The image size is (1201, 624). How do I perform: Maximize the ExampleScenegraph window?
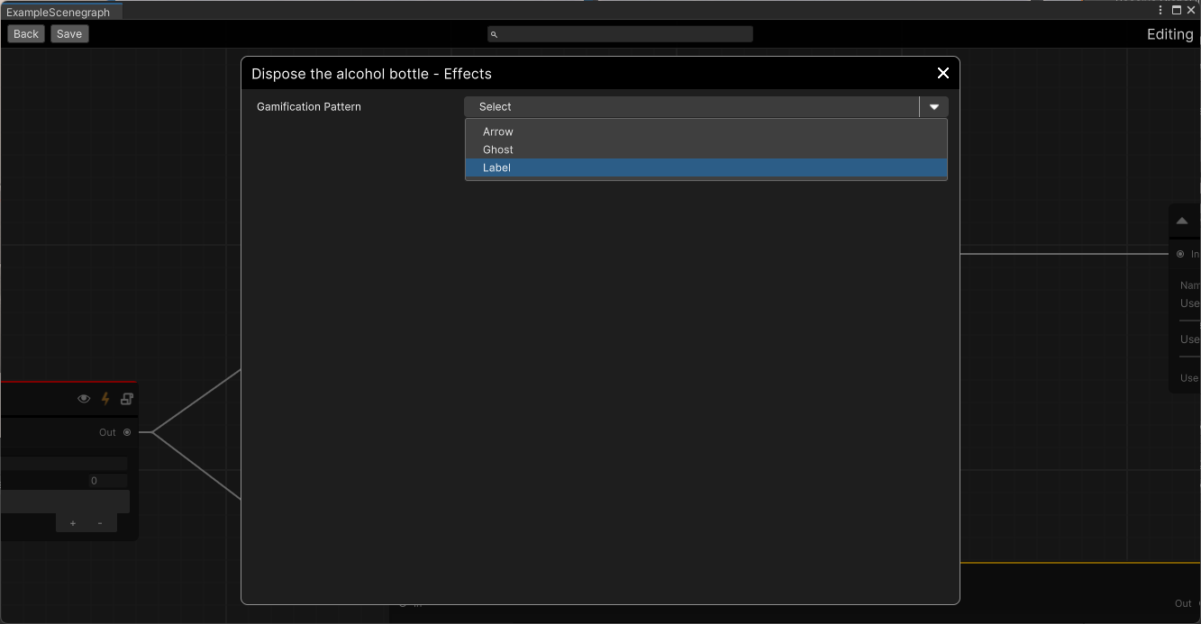coord(1176,10)
